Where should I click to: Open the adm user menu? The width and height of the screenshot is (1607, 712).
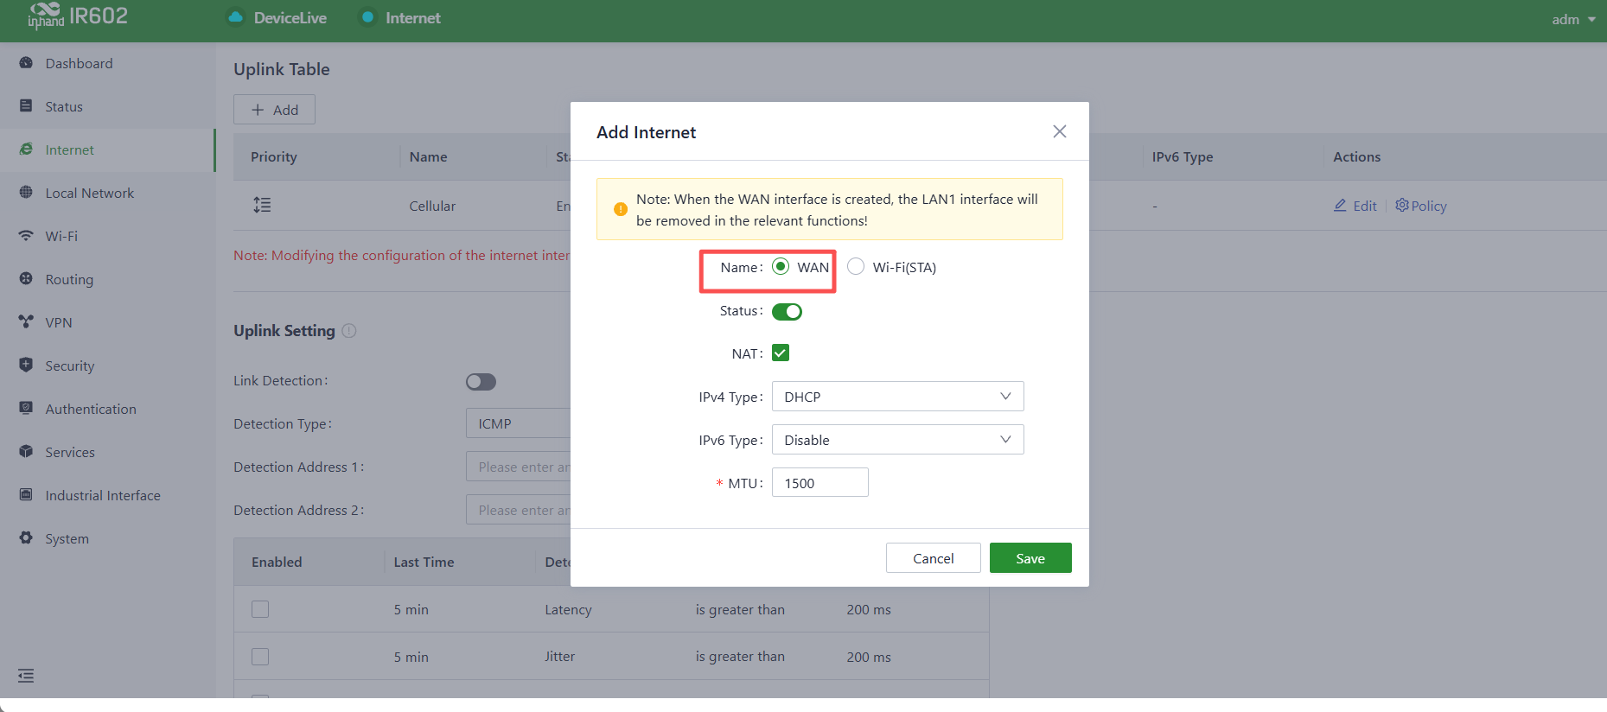1573,19
